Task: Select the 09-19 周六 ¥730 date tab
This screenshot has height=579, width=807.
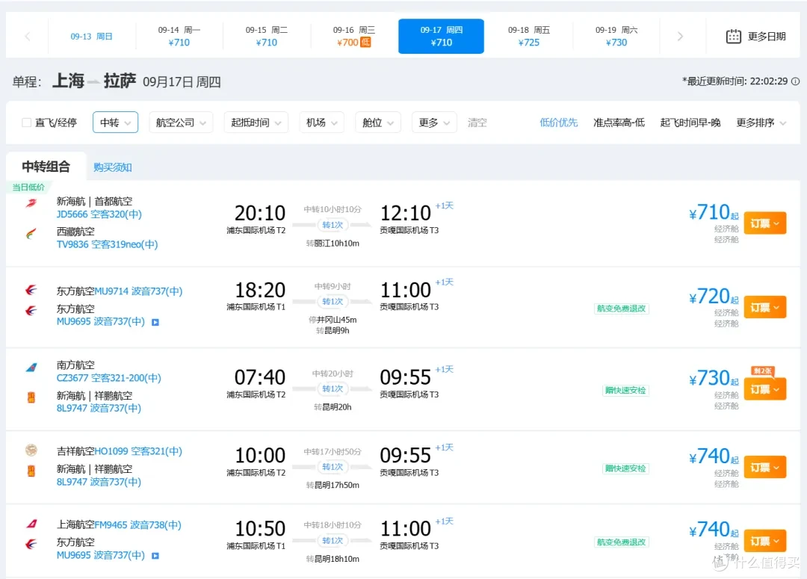Action: point(616,37)
